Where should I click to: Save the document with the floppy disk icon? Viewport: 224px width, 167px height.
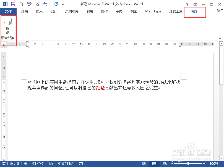pos(13,4)
